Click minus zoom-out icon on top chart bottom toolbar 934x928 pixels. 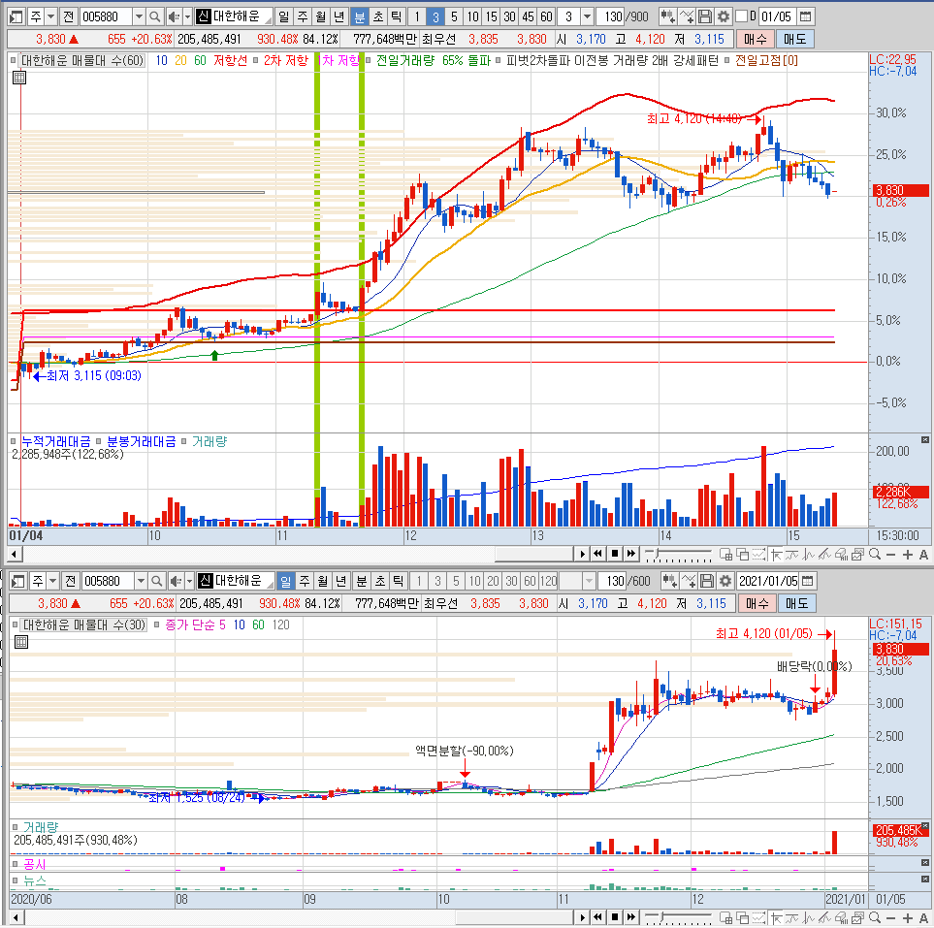click(x=891, y=555)
